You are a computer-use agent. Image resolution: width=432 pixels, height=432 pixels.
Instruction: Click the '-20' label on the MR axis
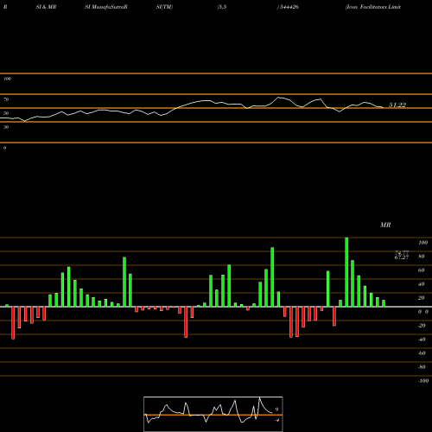pyautogui.click(x=422, y=326)
